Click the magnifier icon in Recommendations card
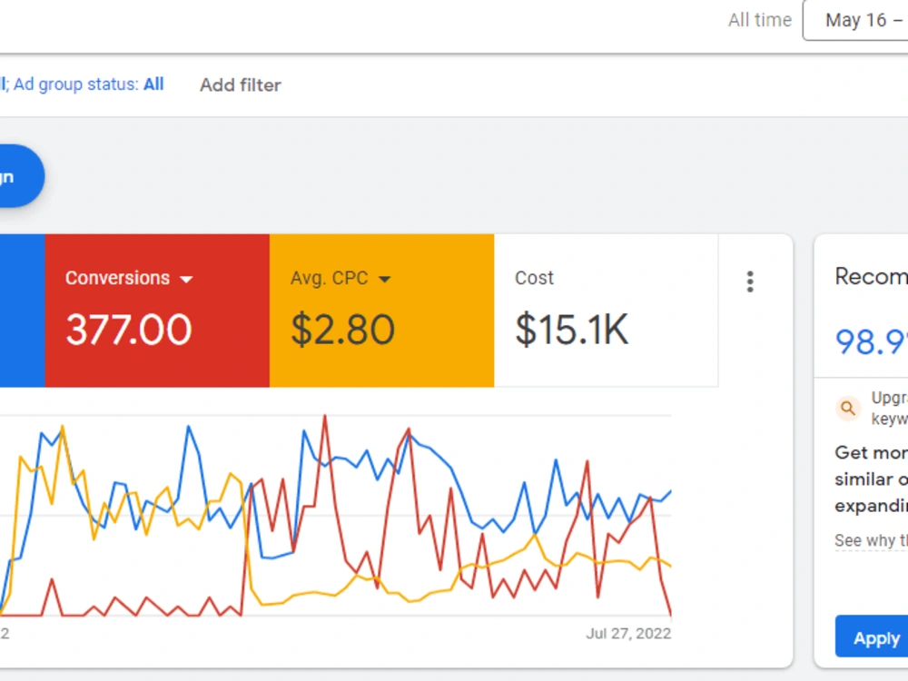The width and height of the screenshot is (908, 681). tap(848, 409)
